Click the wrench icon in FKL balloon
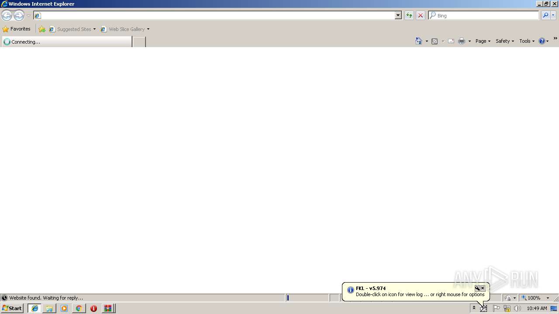 pyautogui.click(x=477, y=288)
